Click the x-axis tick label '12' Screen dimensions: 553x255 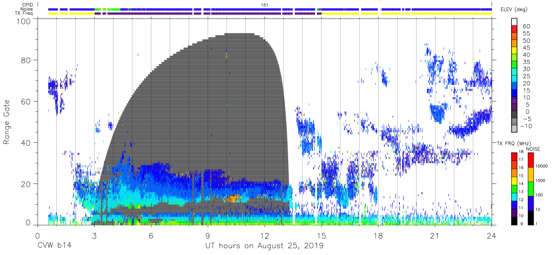(264, 235)
